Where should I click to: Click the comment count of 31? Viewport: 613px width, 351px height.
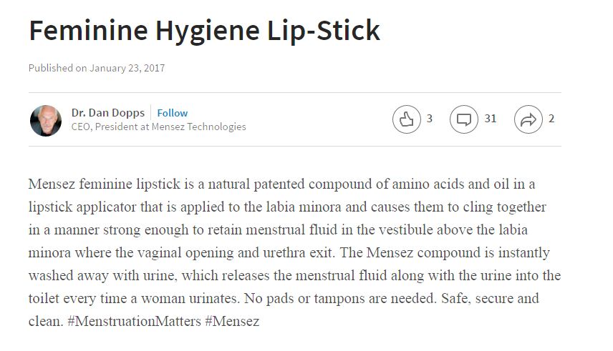pyautogui.click(x=490, y=119)
